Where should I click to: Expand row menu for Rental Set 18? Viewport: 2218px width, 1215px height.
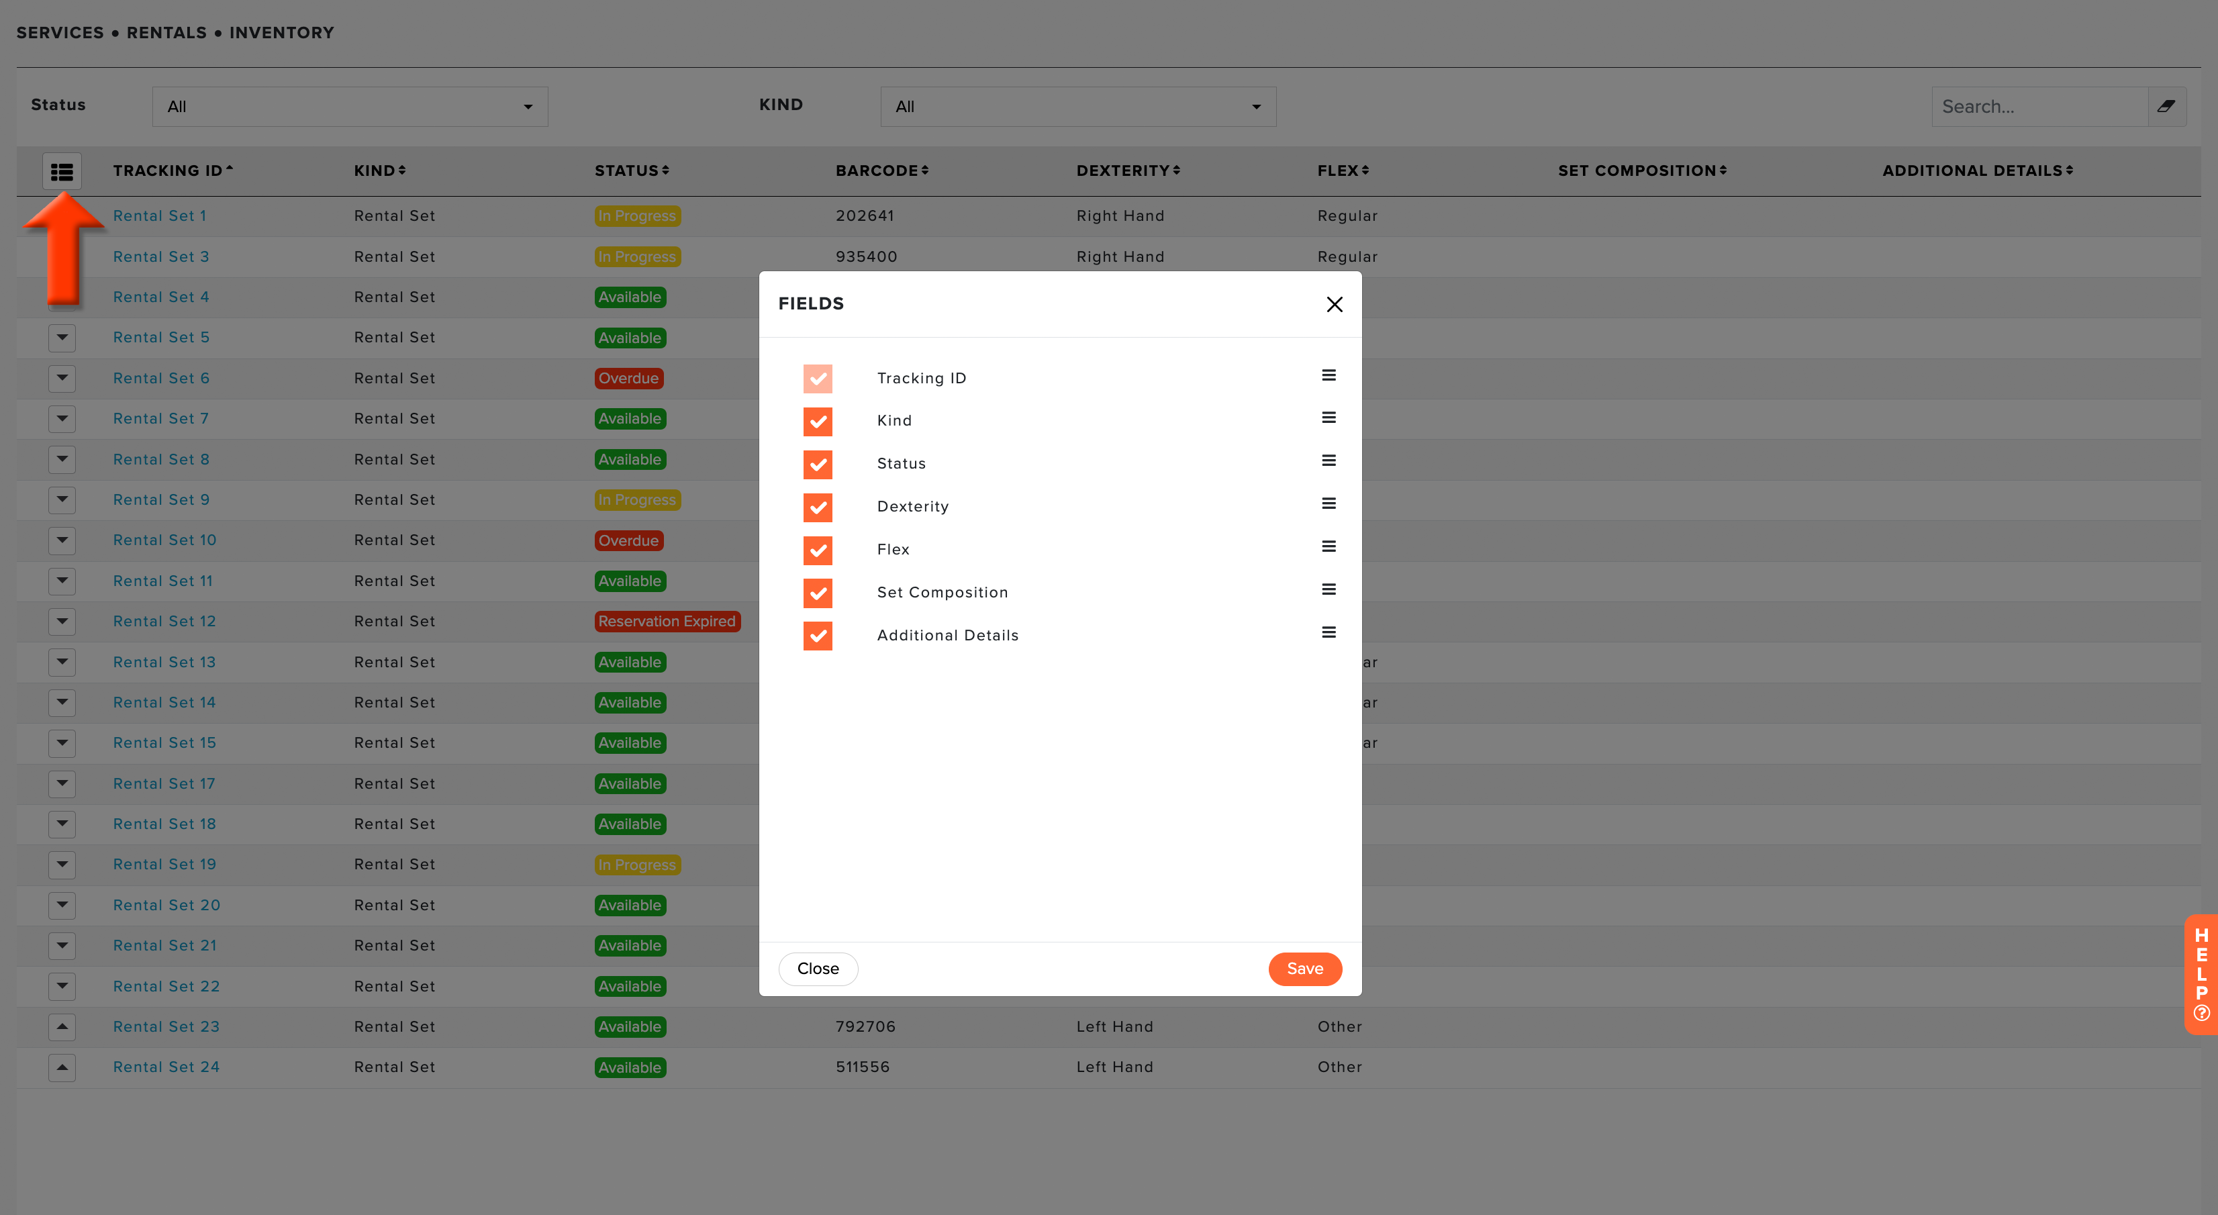click(x=62, y=824)
